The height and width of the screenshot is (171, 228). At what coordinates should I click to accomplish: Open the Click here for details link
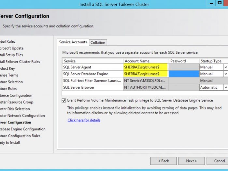coord(84,120)
